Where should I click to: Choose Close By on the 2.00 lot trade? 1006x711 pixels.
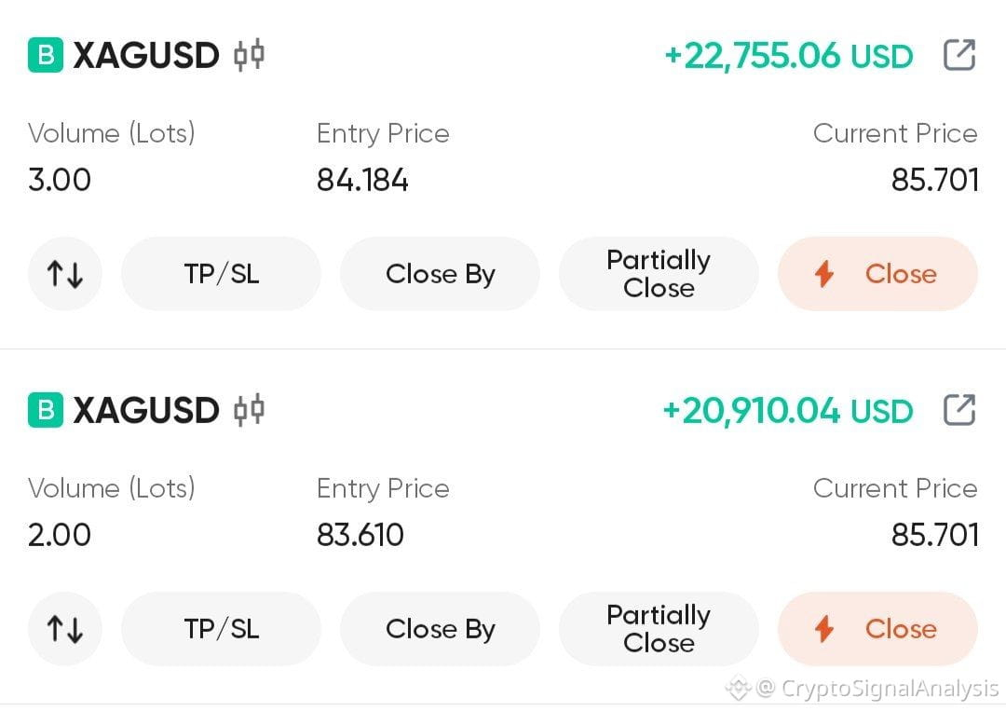[x=440, y=629]
